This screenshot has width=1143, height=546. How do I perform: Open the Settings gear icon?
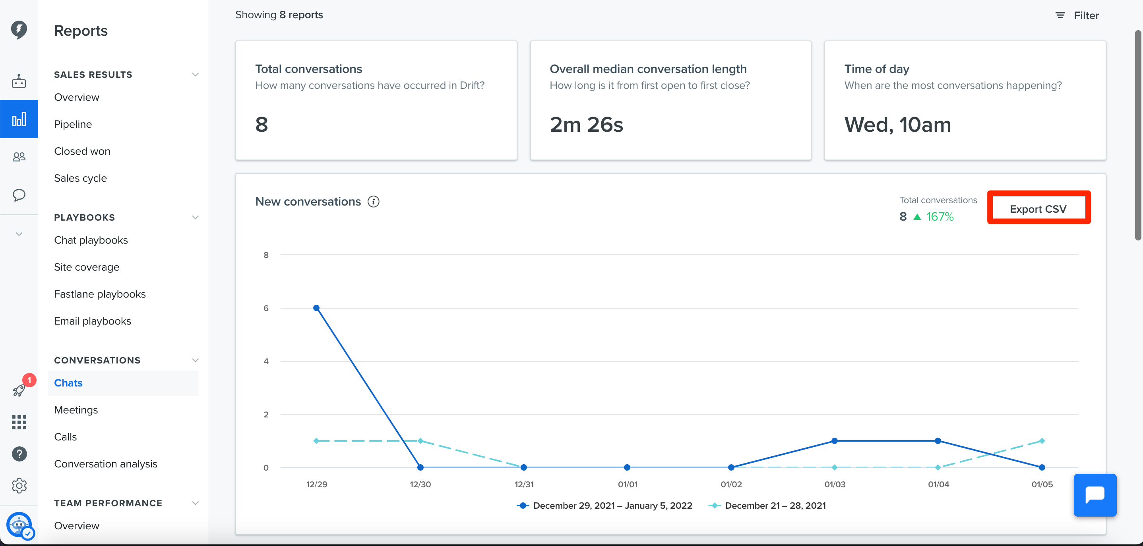click(19, 486)
